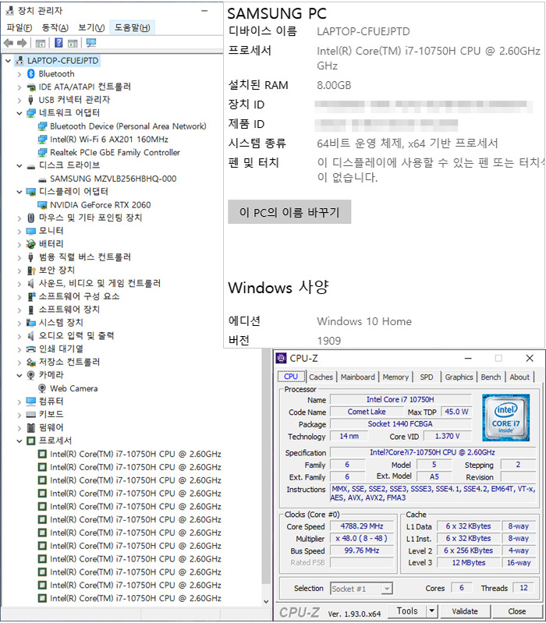Select the Bluetooth category icon
Image resolution: width=546 pixels, height=623 pixels.
[x=31, y=73]
